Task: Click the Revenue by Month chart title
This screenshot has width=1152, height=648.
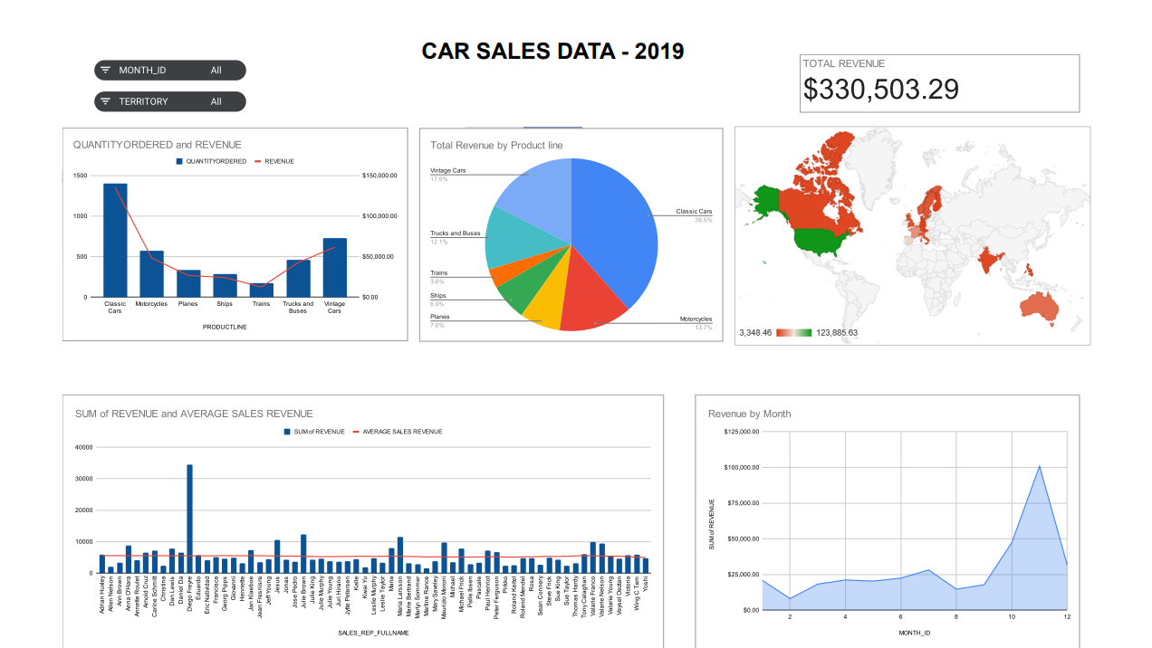Action: (x=749, y=414)
